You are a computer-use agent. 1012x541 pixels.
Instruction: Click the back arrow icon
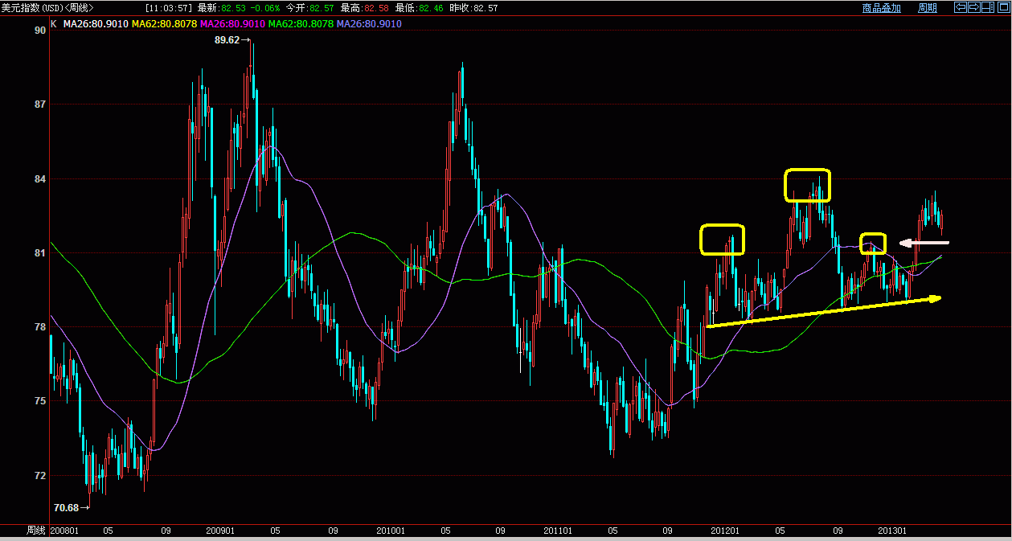pyautogui.click(x=961, y=7)
